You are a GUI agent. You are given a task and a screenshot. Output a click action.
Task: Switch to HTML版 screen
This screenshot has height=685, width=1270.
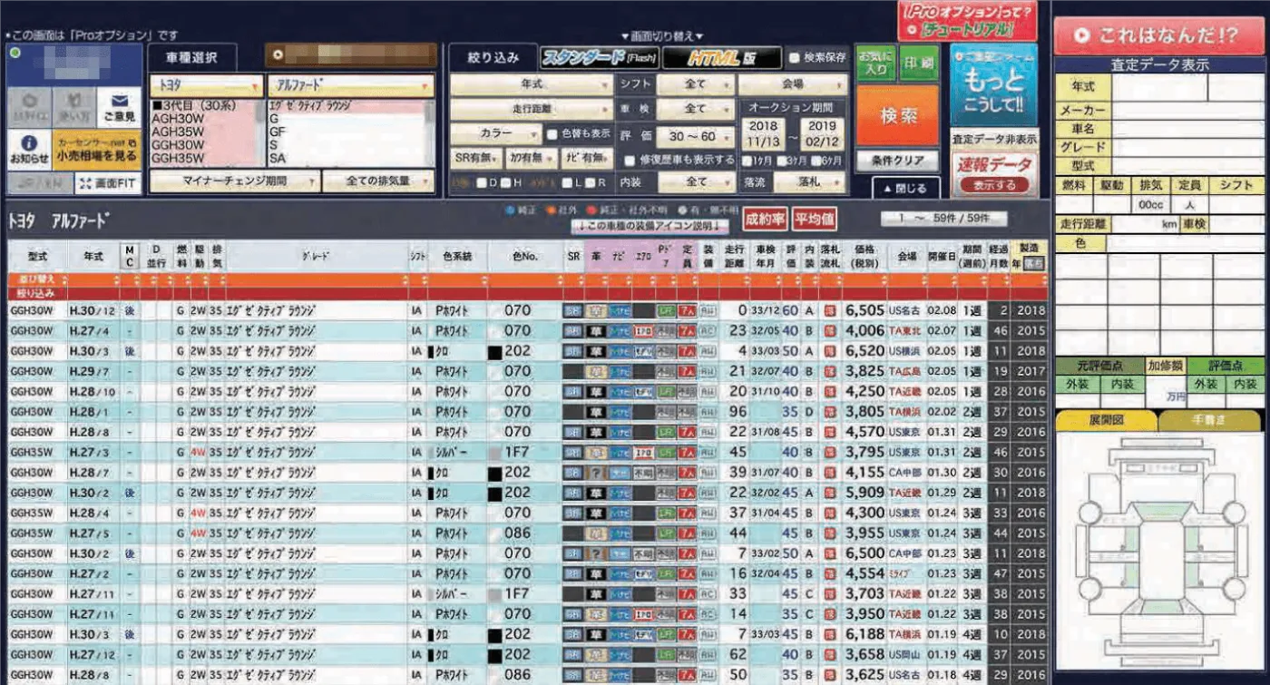[x=721, y=58]
